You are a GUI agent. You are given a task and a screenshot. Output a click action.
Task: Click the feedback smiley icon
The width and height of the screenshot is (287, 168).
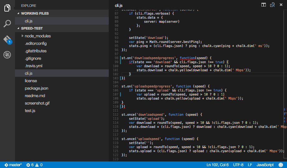[x=280, y=165]
